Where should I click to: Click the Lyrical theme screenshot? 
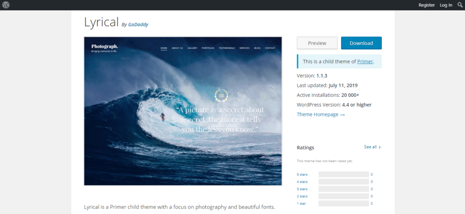(x=183, y=111)
